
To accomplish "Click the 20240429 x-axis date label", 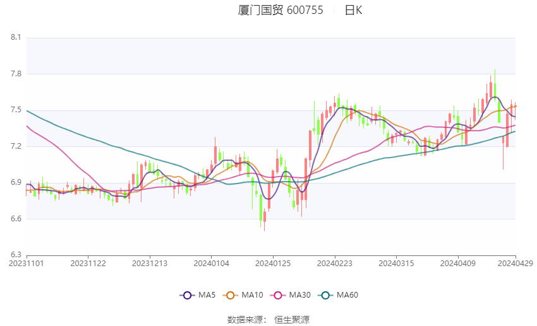I will pyautogui.click(x=516, y=264).
